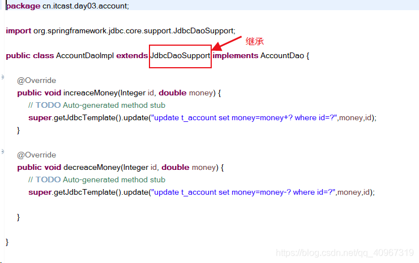Viewport: 419px width, 263px height.
Task: Click 'super' in the decreaceMoney body
Action: (x=40, y=192)
